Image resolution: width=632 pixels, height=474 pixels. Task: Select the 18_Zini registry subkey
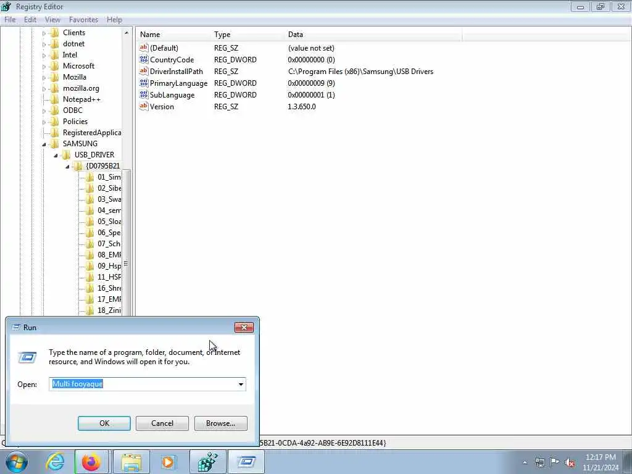click(x=109, y=310)
